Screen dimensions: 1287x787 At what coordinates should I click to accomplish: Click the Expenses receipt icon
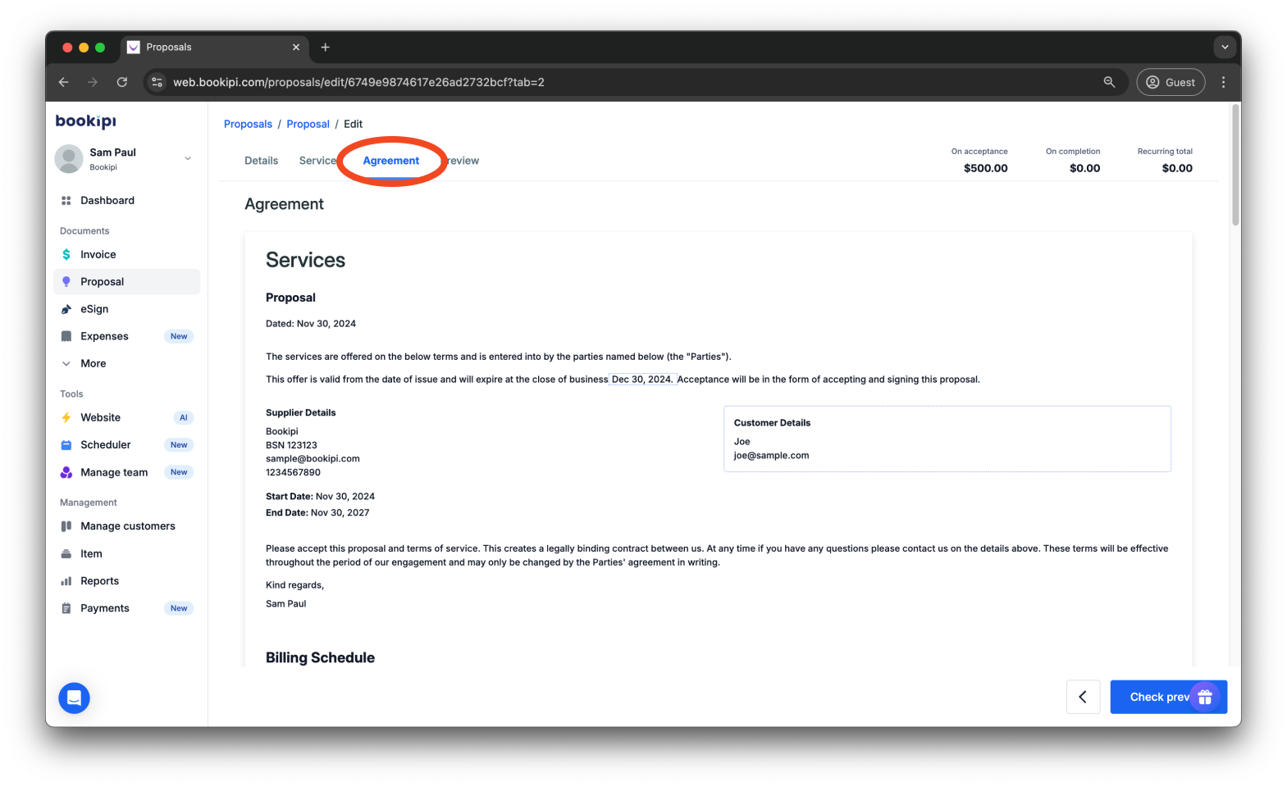click(x=66, y=336)
